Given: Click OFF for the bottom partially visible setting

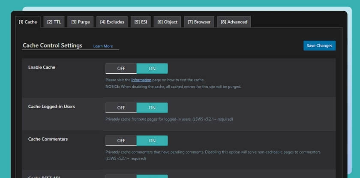Looking at the screenshot, I should (x=121, y=176).
